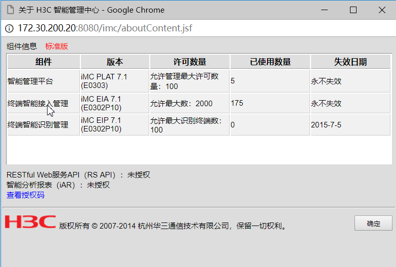Click the 失效日期 column header
Viewport: 396px width, 267px height.
[x=350, y=62]
